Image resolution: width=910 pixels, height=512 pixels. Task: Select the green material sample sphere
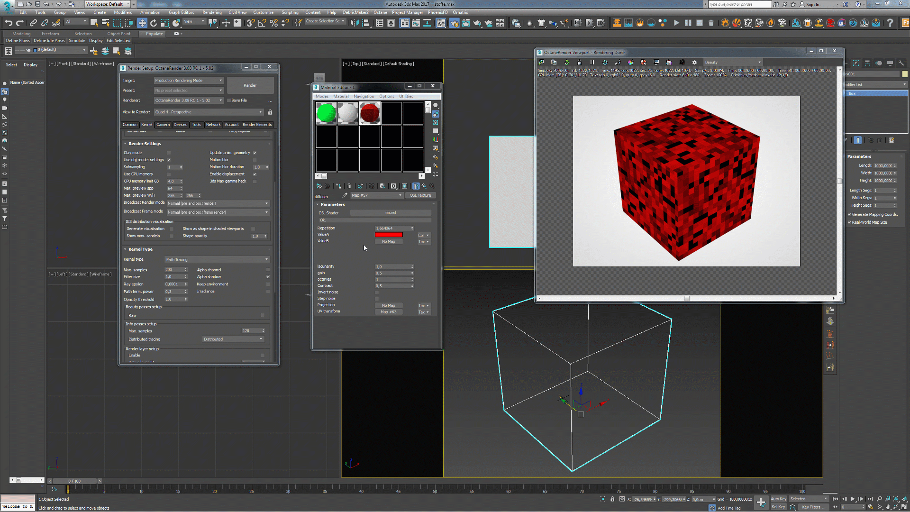tap(326, 113)
